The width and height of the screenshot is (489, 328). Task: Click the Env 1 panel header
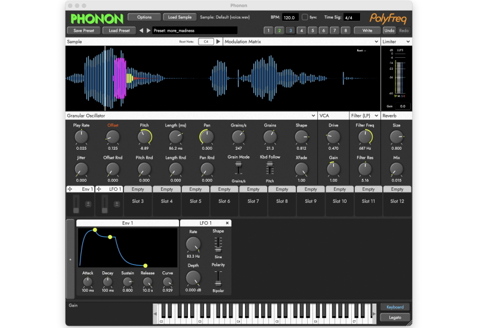(x=128, y=223)
